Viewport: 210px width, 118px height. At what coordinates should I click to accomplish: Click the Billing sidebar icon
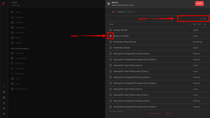12,38
